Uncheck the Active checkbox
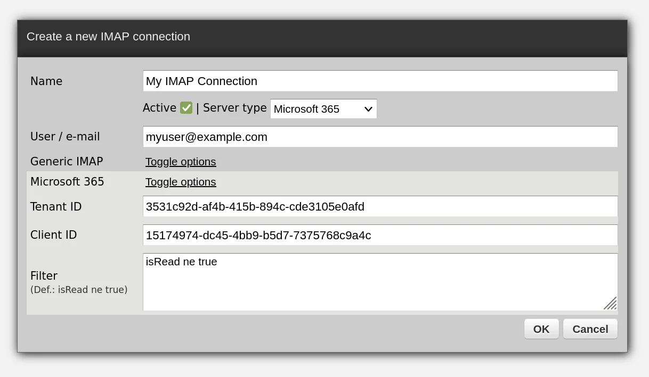The height and width of the screenshot is (377, 649). tap(186, 108)
